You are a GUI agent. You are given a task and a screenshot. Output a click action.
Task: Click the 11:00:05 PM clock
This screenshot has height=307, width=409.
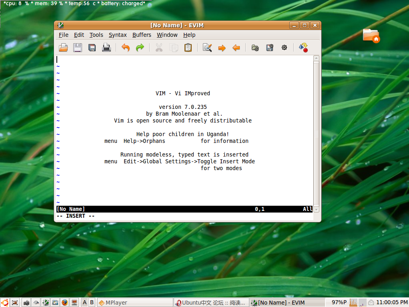click(x=392, y=303)
